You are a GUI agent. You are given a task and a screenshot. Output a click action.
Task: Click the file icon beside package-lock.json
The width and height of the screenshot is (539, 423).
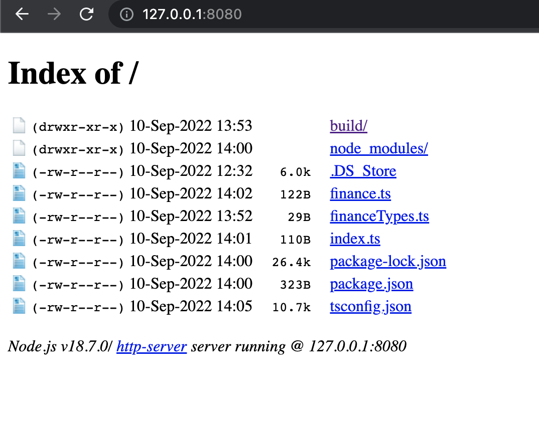tap(18, 261)
